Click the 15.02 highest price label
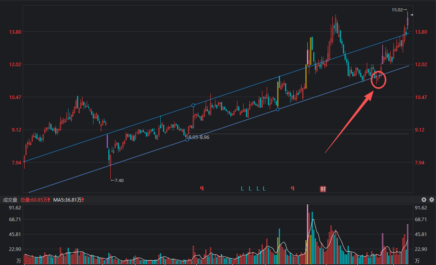The width and height of the screenshot is (436, 265). pos(397,10)
